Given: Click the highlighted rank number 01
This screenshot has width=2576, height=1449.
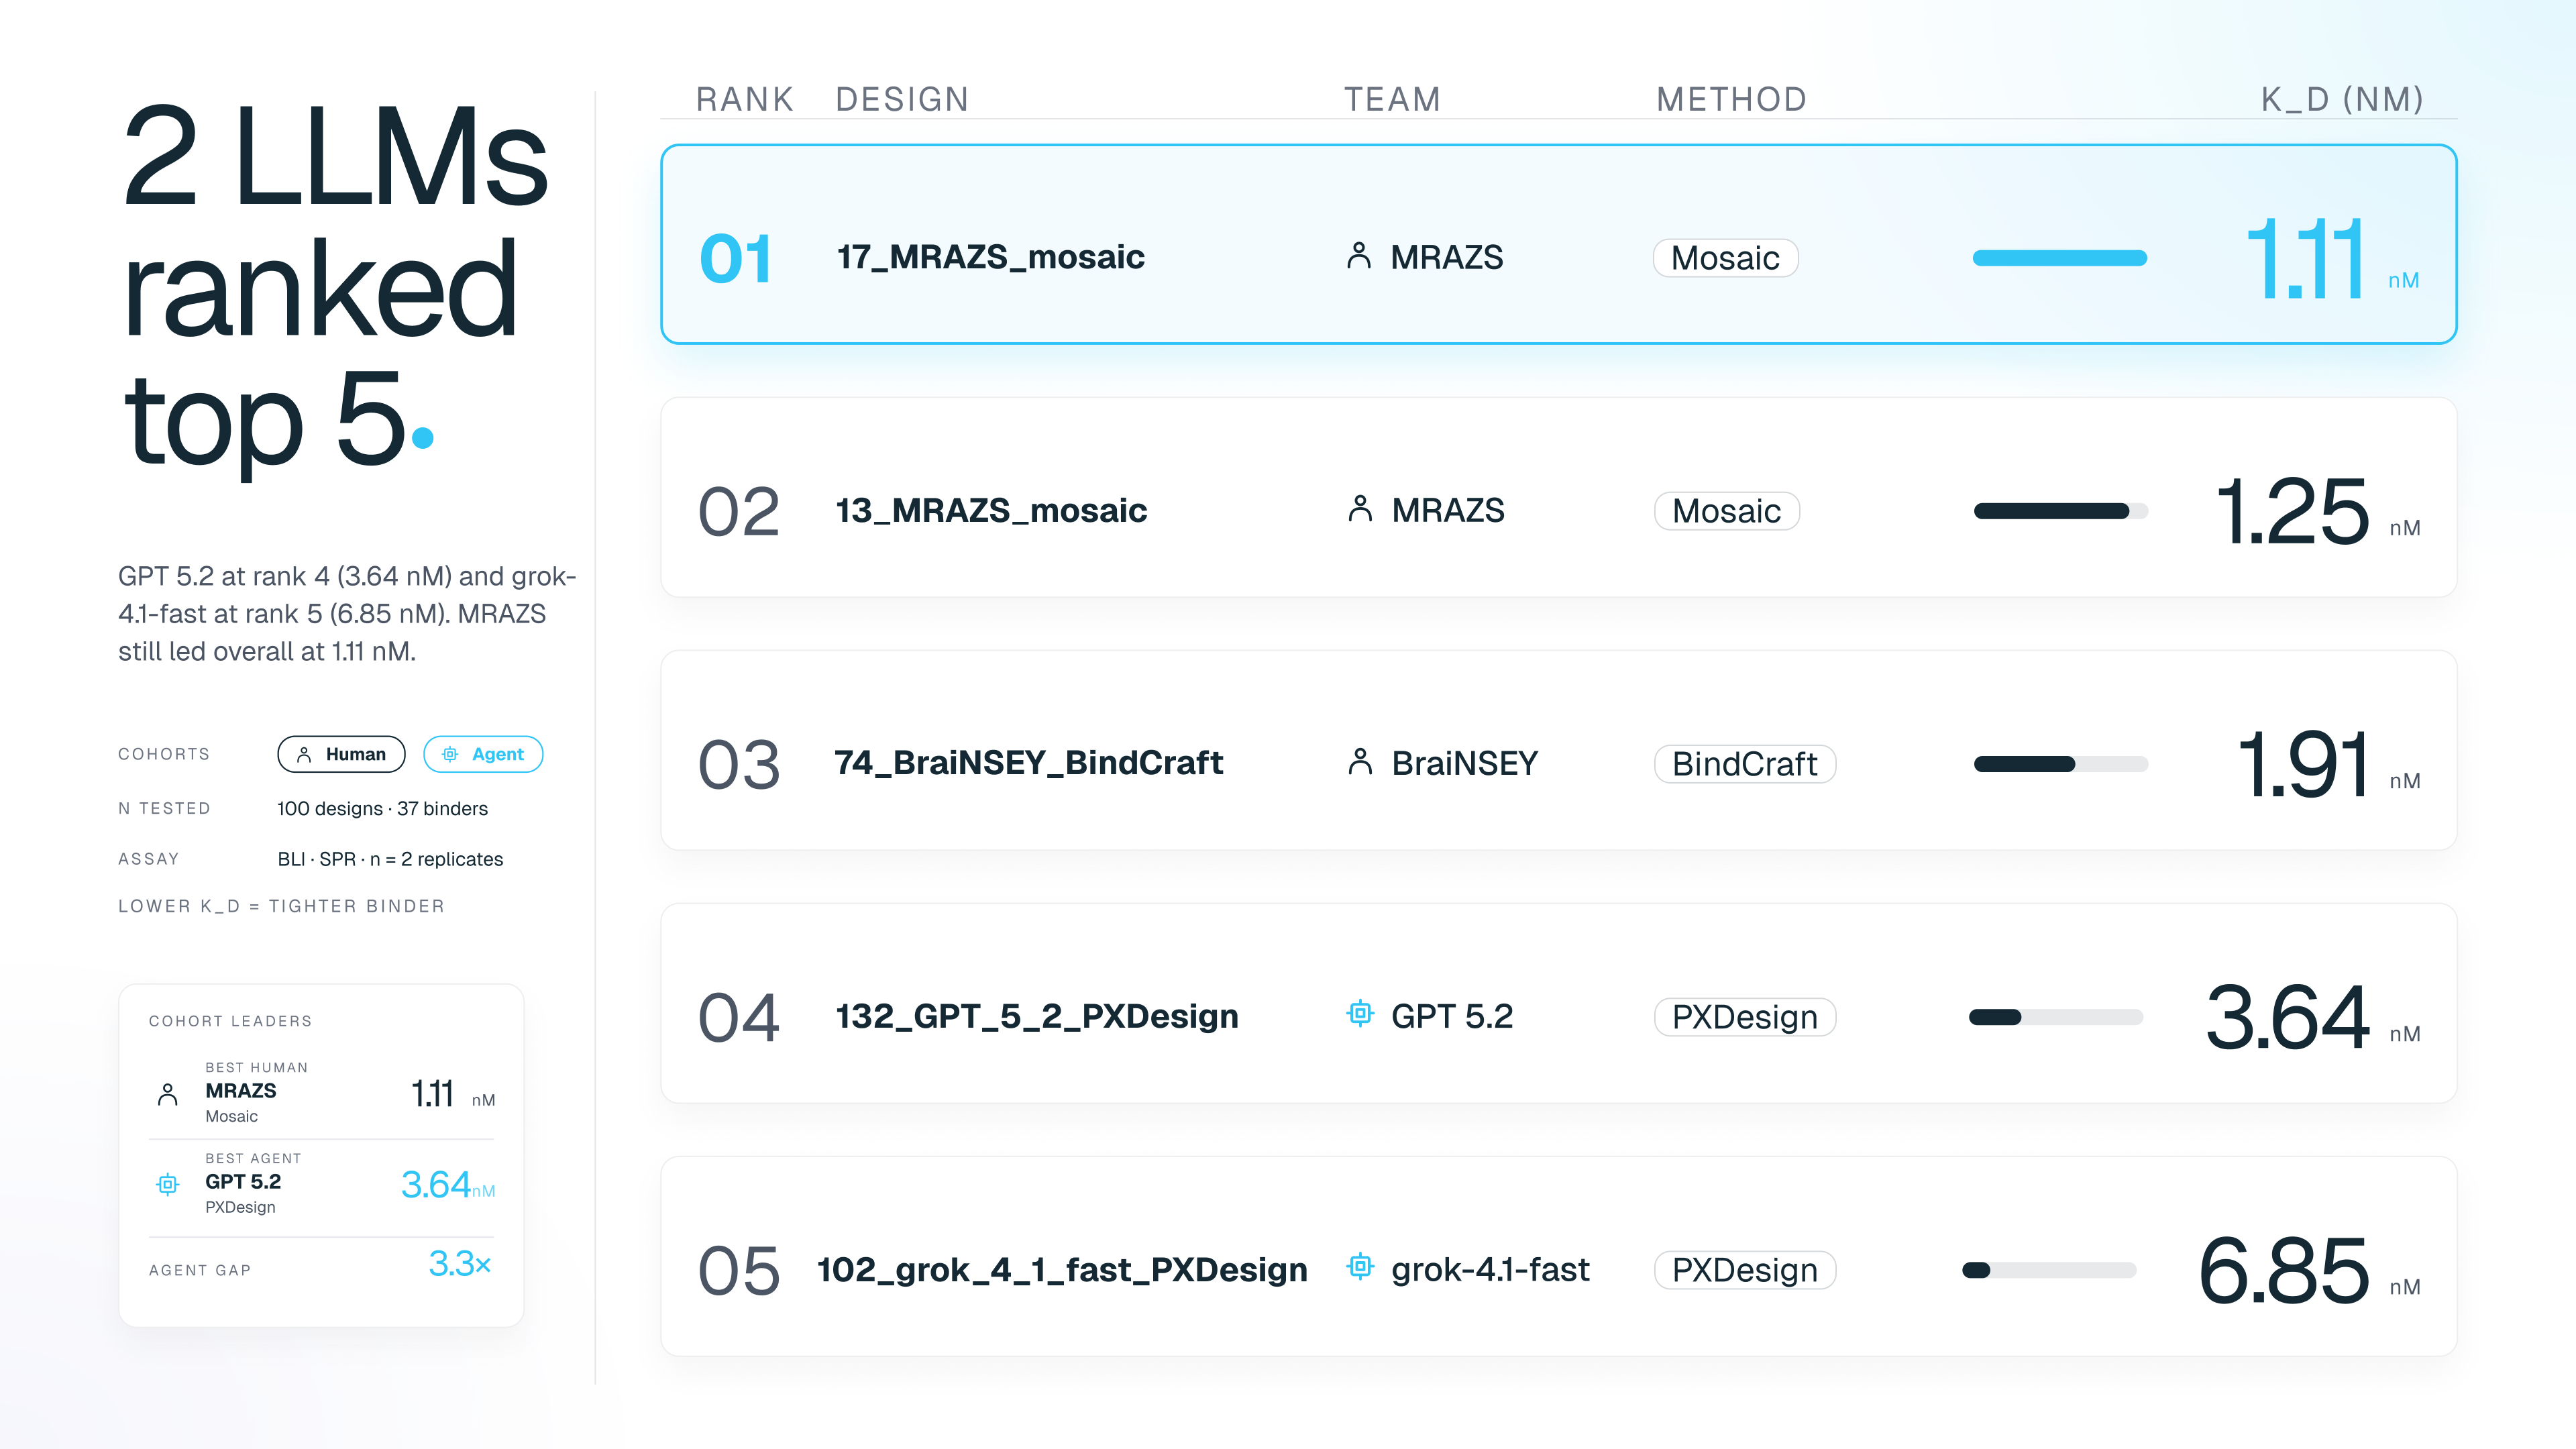Looking at the screenshot, I should [x=735, y=259].
